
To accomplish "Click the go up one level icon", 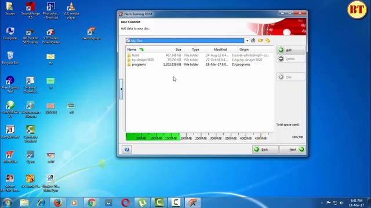I will pyautogui.click(x=253, y=40).
